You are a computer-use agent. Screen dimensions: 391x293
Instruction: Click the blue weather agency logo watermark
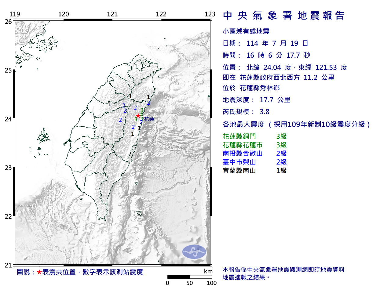194,252
